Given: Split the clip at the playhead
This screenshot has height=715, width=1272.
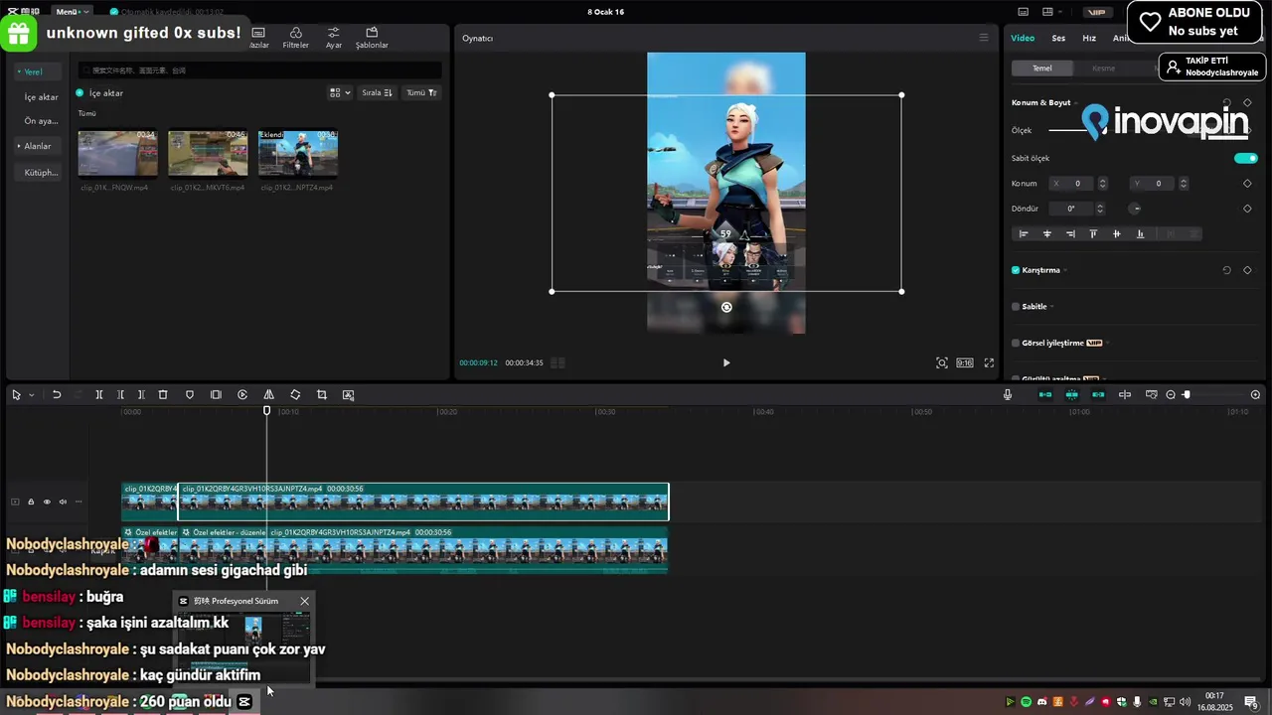Looking at the screenshot, I should pyautogui.click(x=99, y=395).
